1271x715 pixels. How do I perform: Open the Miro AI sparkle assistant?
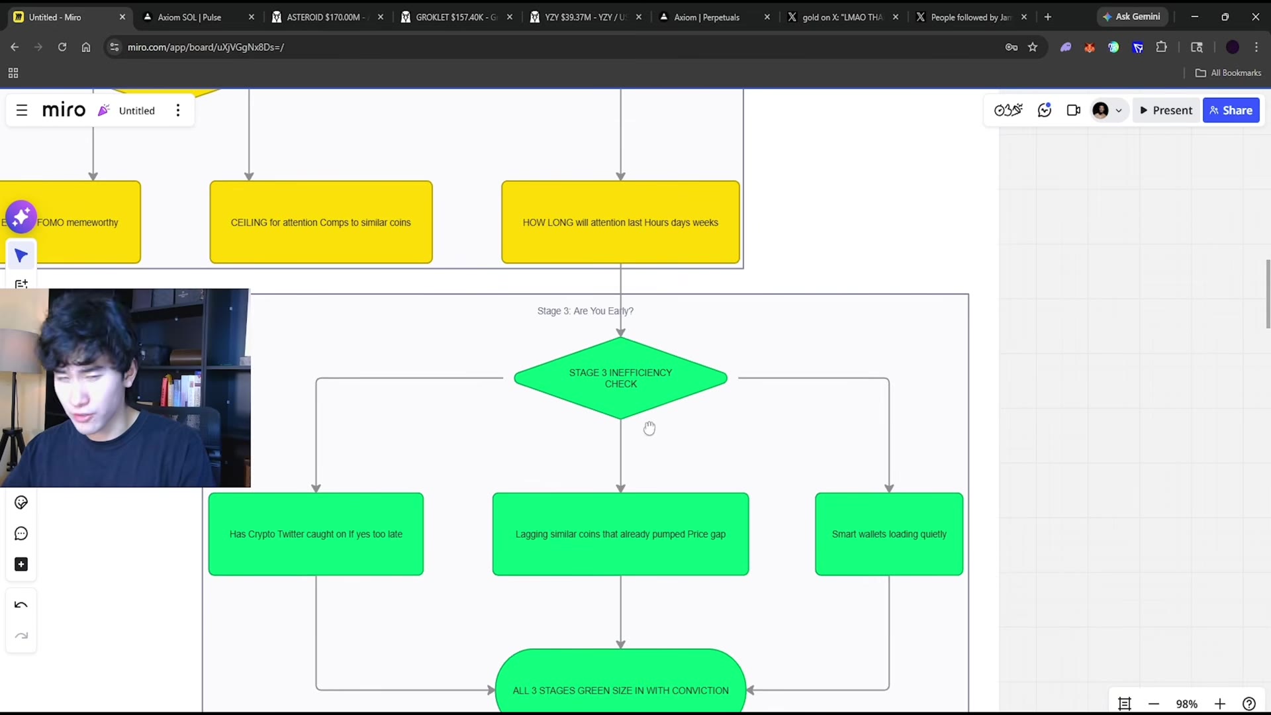click(21, 216)
